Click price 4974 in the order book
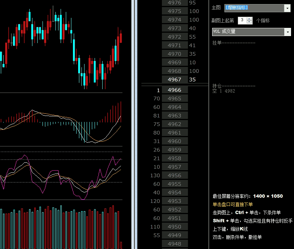This screenshot has height=249, width=294. 175,20
